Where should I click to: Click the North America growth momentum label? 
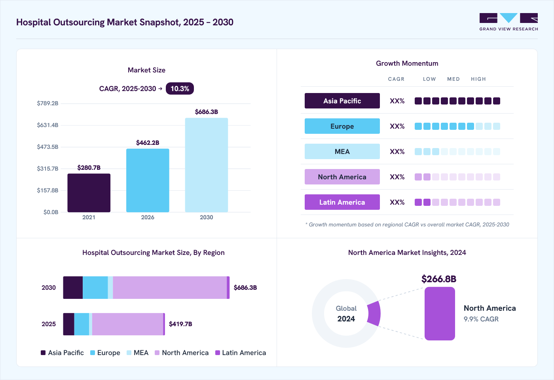click(x=342, y=177)
